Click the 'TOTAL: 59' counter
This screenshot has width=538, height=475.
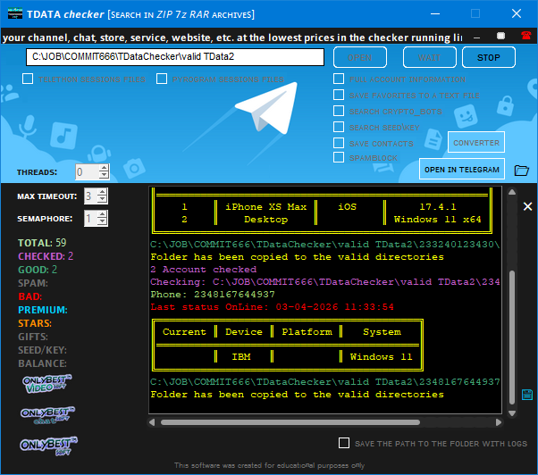(42, 243)
